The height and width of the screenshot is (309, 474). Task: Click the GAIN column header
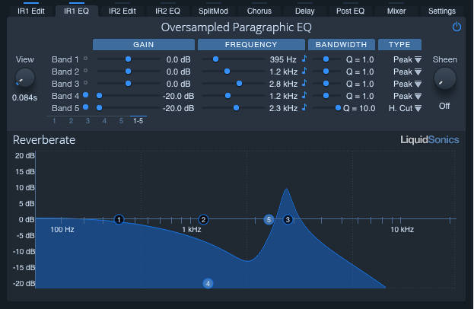(x=144, y=44)
